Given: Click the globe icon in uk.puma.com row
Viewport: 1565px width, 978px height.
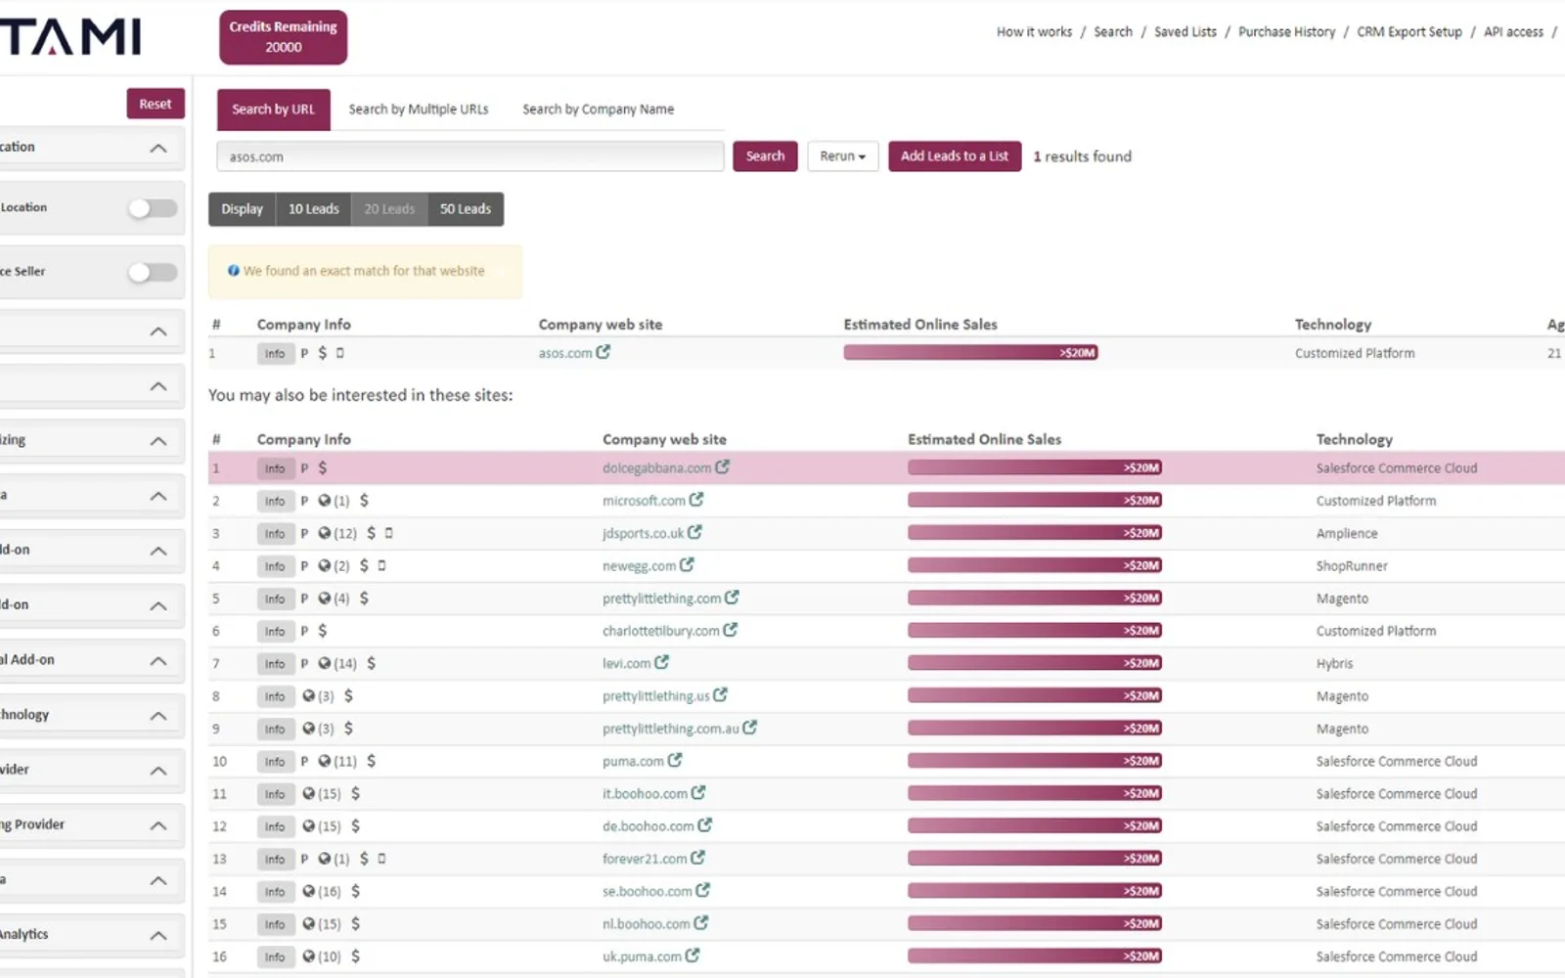Looking at the screenshot, I should point(309,956).
